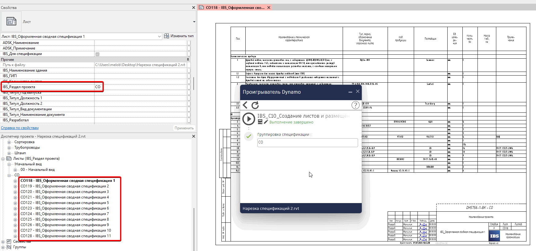The height and width of the screenshot is (251, 536).
Task: Close the Properties panel
Action: (194, 7)
